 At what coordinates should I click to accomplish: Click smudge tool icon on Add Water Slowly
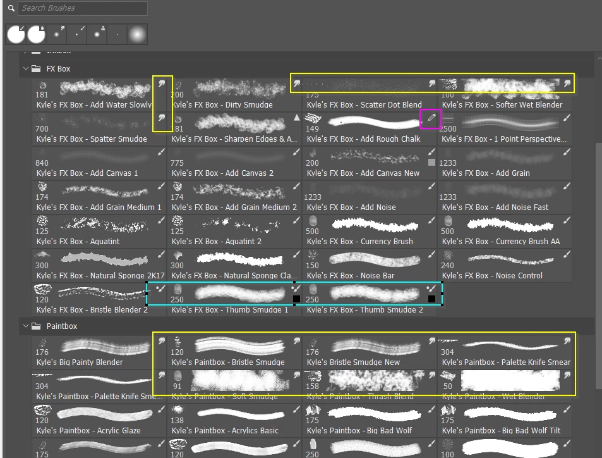(x=162, y=83)
